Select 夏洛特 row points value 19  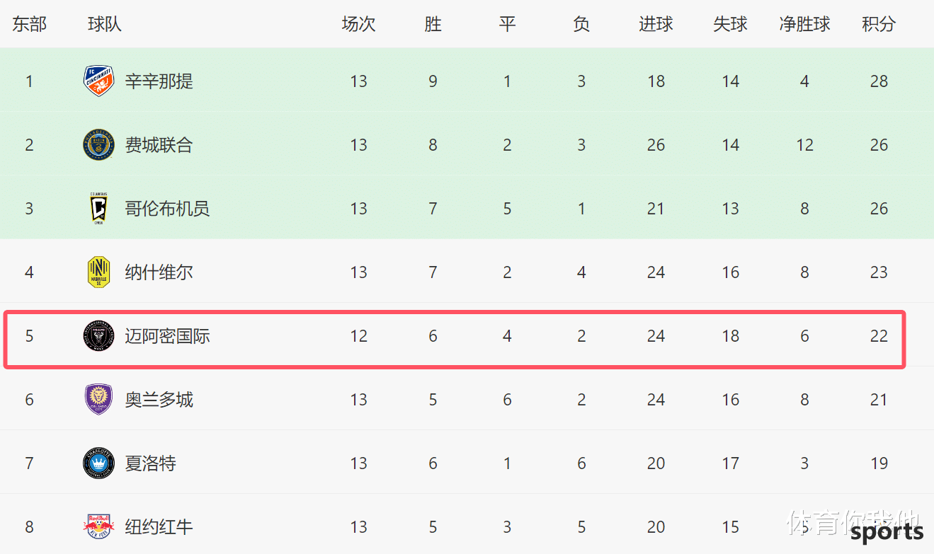879,463
